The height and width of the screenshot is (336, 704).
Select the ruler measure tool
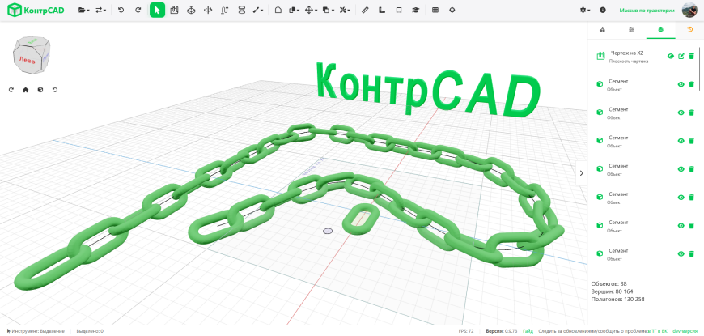pos(365,10)
